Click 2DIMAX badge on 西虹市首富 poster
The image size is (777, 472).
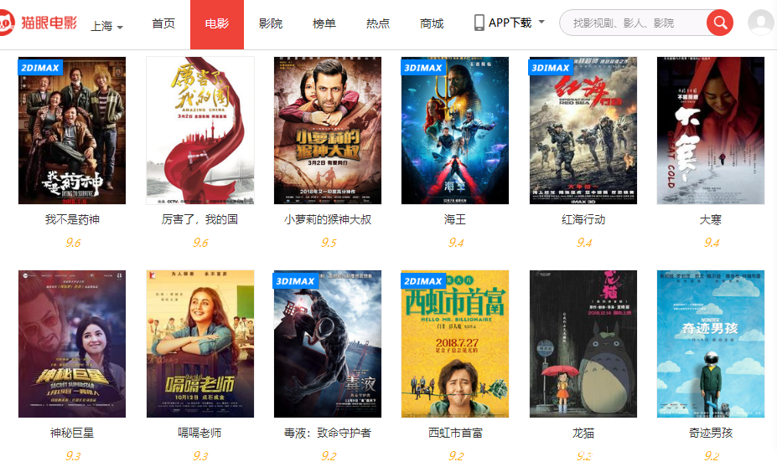tap(423, 280)
